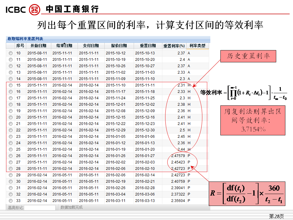This screenshot has height=220, width=293.
Task: Click the 重置利率(%) column header
Action: [x=174, y=46]
